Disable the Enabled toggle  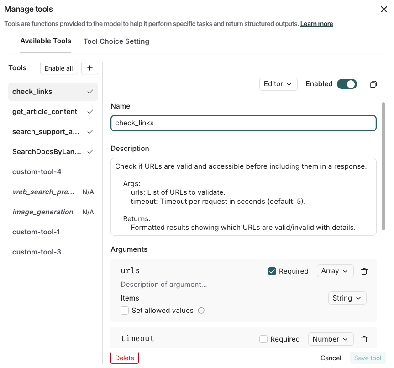click(347, 84)
